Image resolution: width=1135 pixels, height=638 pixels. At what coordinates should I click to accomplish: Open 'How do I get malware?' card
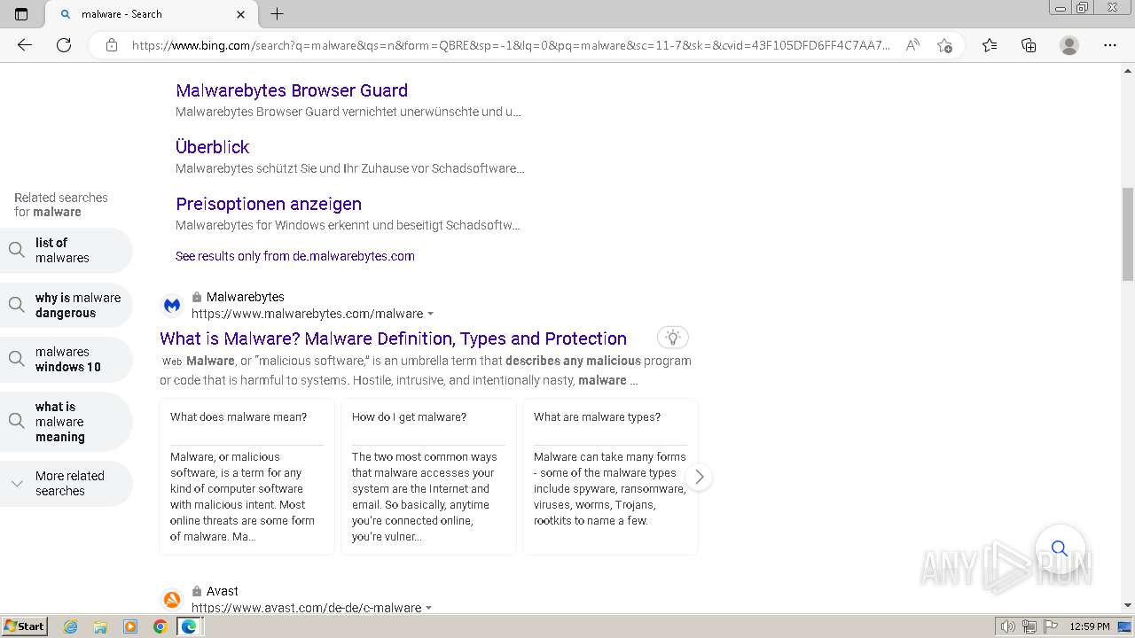[x=428, y=477]
